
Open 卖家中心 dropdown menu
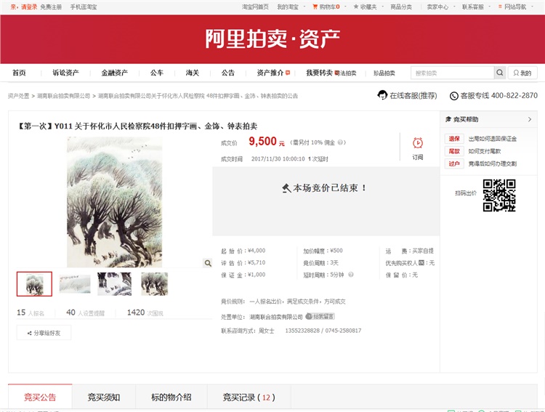tap(441, 7)
